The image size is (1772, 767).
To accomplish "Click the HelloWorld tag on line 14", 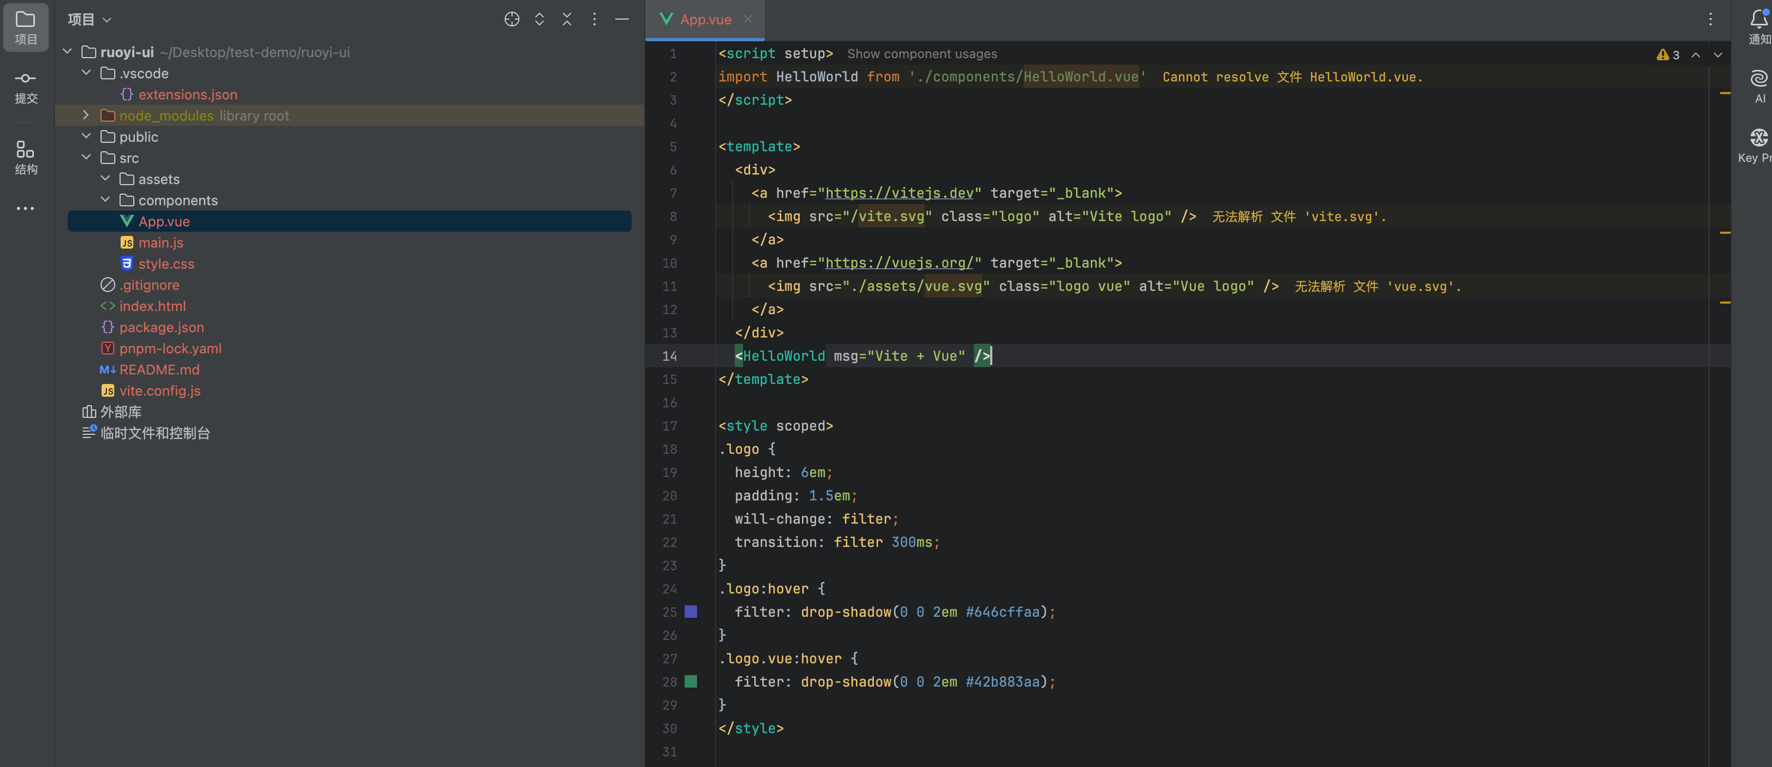I will click(783, 357).
